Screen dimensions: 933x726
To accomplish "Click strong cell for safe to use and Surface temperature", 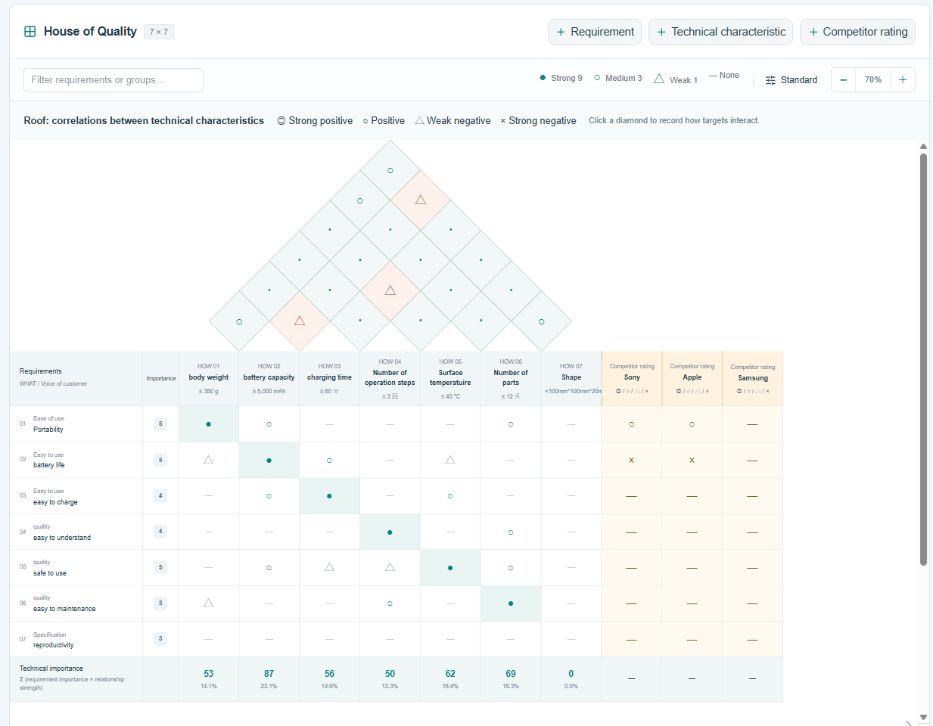I will coord(451,567).
